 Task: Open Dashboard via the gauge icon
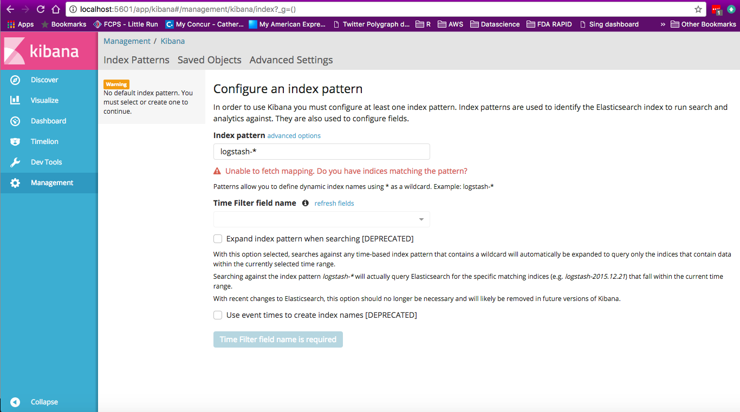(x=15, y=121)
